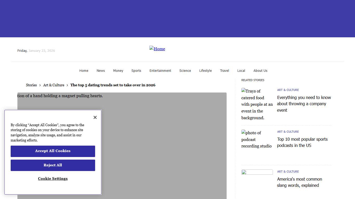Click the Stories breadcrumb link

31,85
